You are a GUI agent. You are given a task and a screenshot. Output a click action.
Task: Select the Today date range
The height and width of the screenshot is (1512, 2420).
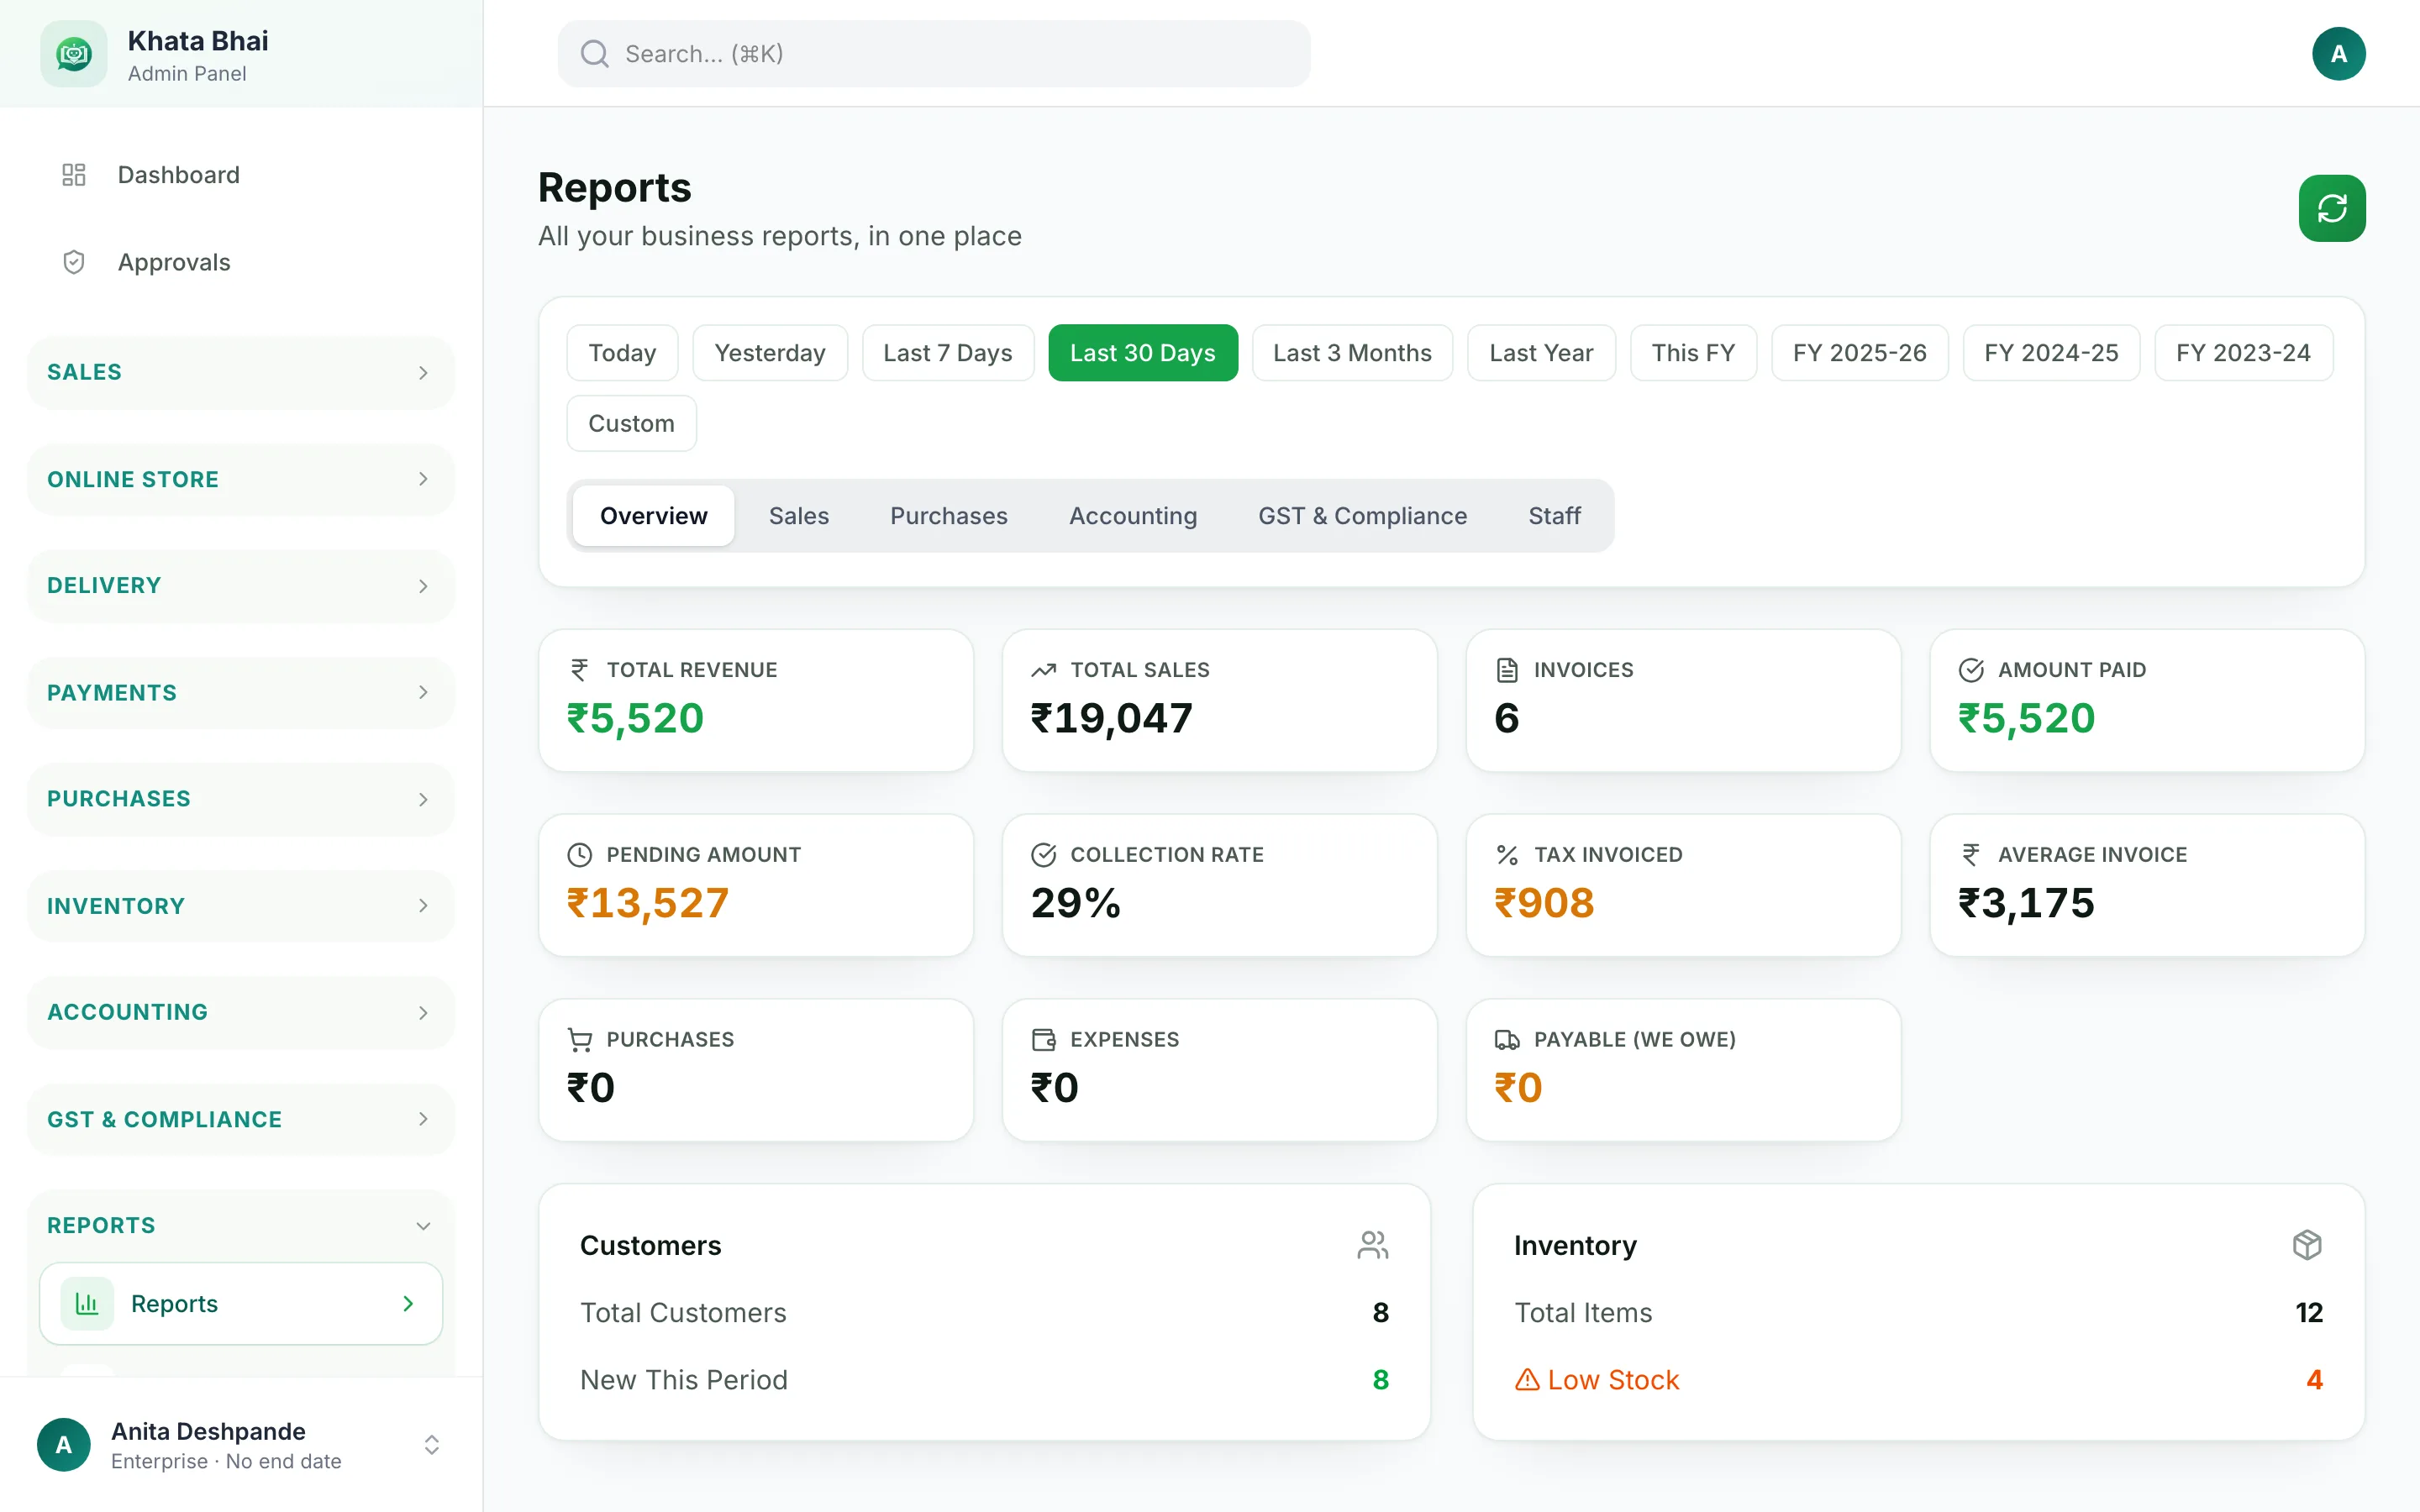click(622, 353)
